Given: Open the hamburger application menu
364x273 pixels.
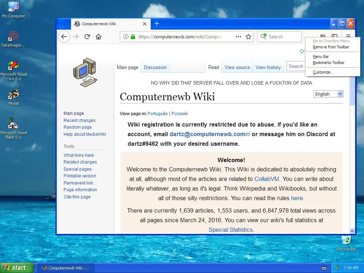Looking at the screenshot, I should [x=348, y=36].
